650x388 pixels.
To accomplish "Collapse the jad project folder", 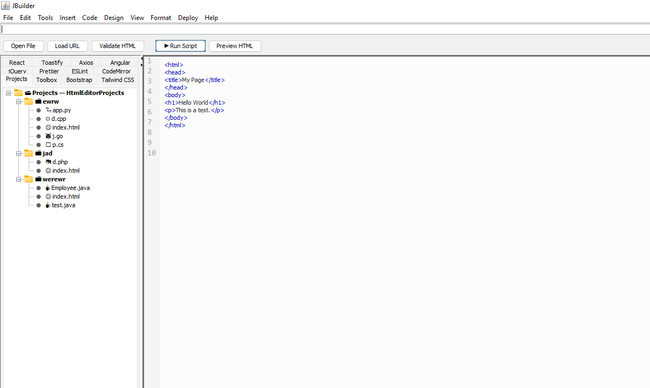I will [19, 153].
